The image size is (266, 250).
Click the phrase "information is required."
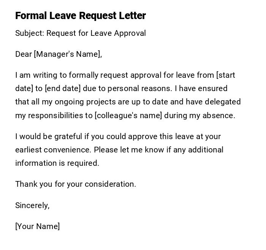57,163
